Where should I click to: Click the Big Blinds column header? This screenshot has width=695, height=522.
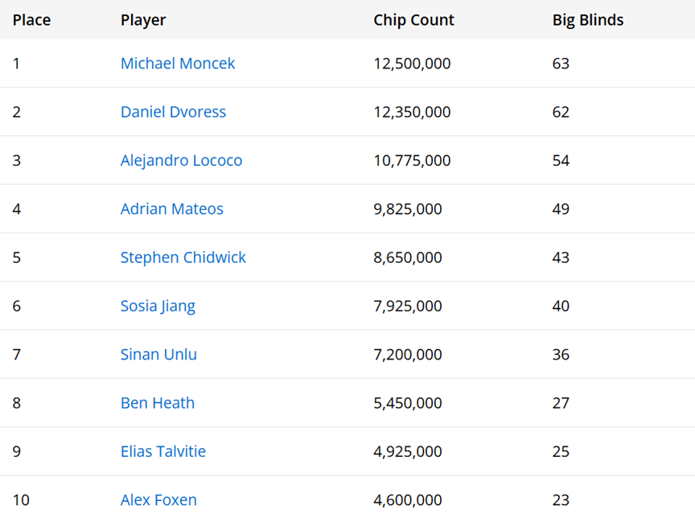click(588, 20)
